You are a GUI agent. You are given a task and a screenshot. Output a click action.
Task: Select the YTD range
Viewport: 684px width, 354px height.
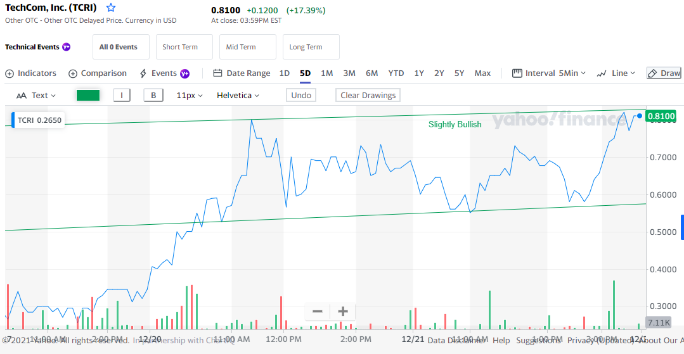click(396, 73)
